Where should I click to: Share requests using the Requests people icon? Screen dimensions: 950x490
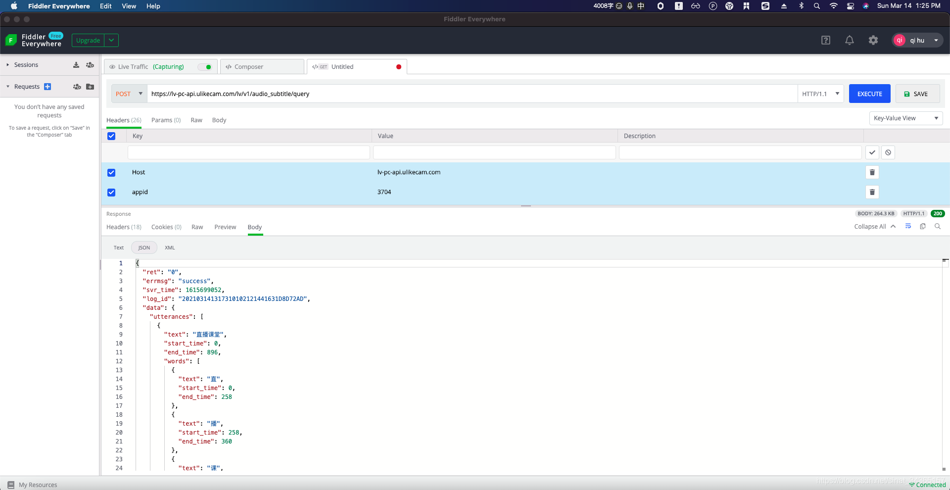click(x=77, y=87)
